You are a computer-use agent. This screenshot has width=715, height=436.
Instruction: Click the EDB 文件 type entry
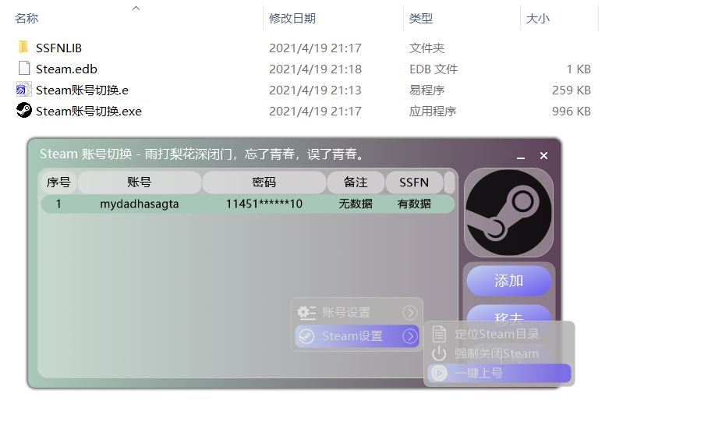point(434,69)
